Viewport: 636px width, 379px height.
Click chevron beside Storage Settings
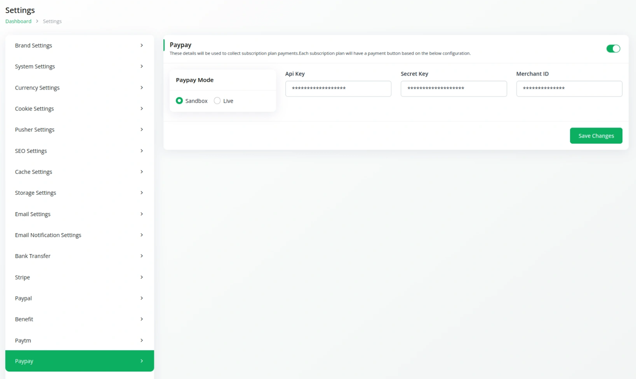[x=142, y=193]
